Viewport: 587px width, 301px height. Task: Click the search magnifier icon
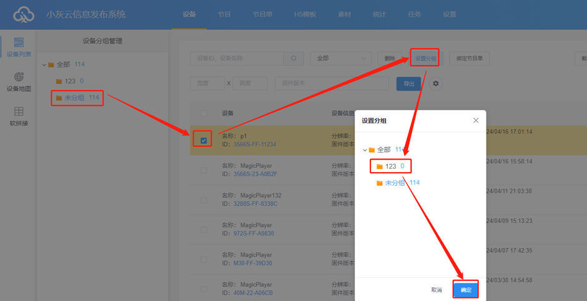[293, 58]
